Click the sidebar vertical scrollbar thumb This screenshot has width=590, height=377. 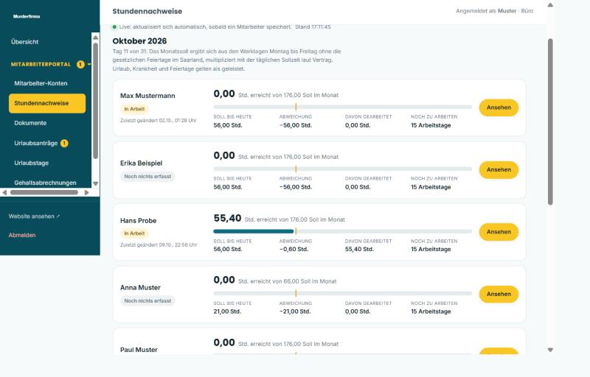[96, 101]
